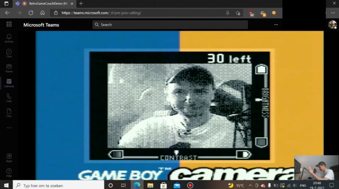Add this page to favorites
Image resolution: width=339 pixels, height=189 pixels.
[x=238, y=13]
